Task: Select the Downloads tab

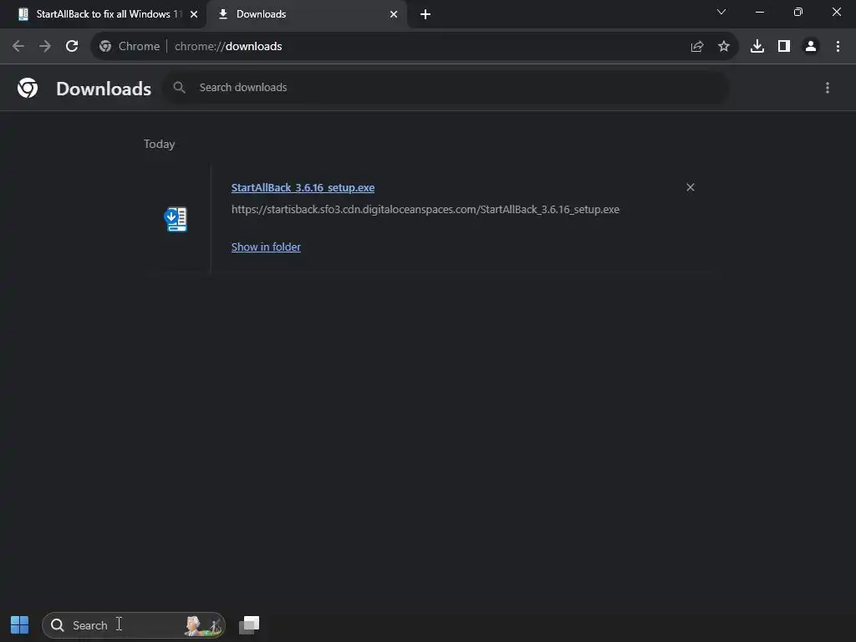Action: pos(306,14)
